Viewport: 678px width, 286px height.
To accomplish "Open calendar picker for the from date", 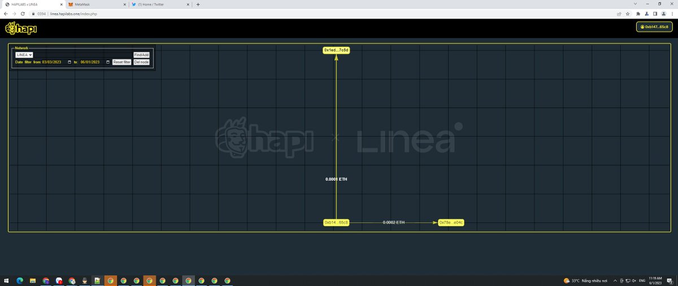I will (69, 62).
